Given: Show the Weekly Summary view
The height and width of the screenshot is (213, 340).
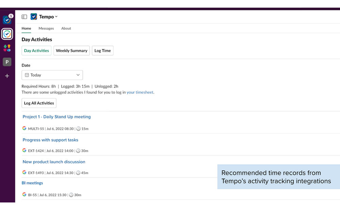Looking at the screenshot, I should 71,51.
